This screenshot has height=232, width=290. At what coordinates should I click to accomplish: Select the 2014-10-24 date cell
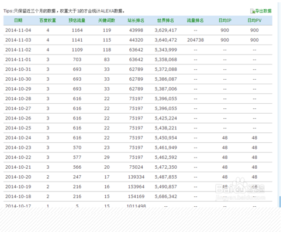coord(18,138)
